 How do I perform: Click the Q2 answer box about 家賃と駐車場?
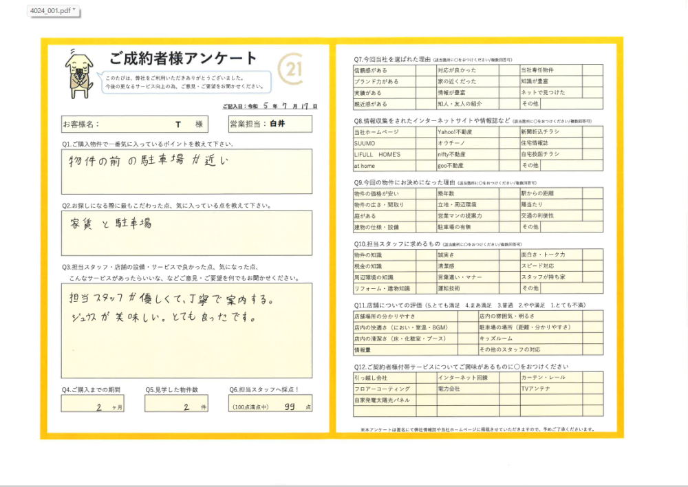coord(186,232)
